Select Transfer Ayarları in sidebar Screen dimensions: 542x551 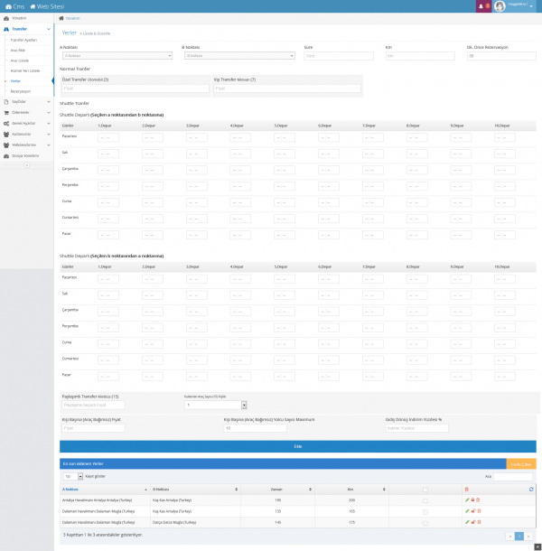point(23,40)
